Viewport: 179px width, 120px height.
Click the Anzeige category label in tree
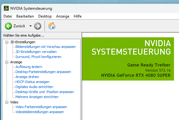coord(16,62)
